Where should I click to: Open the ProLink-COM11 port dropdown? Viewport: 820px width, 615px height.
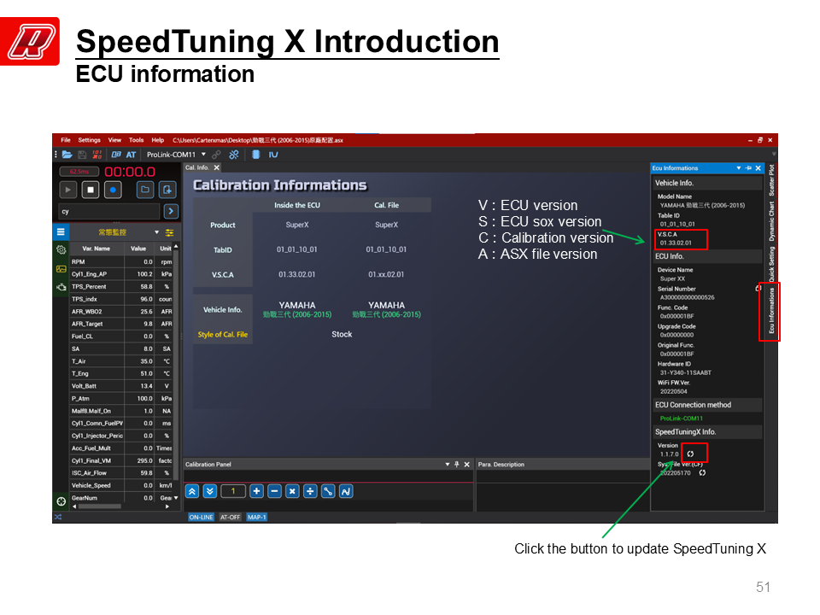pyautogui.click(x=204, y=155)
